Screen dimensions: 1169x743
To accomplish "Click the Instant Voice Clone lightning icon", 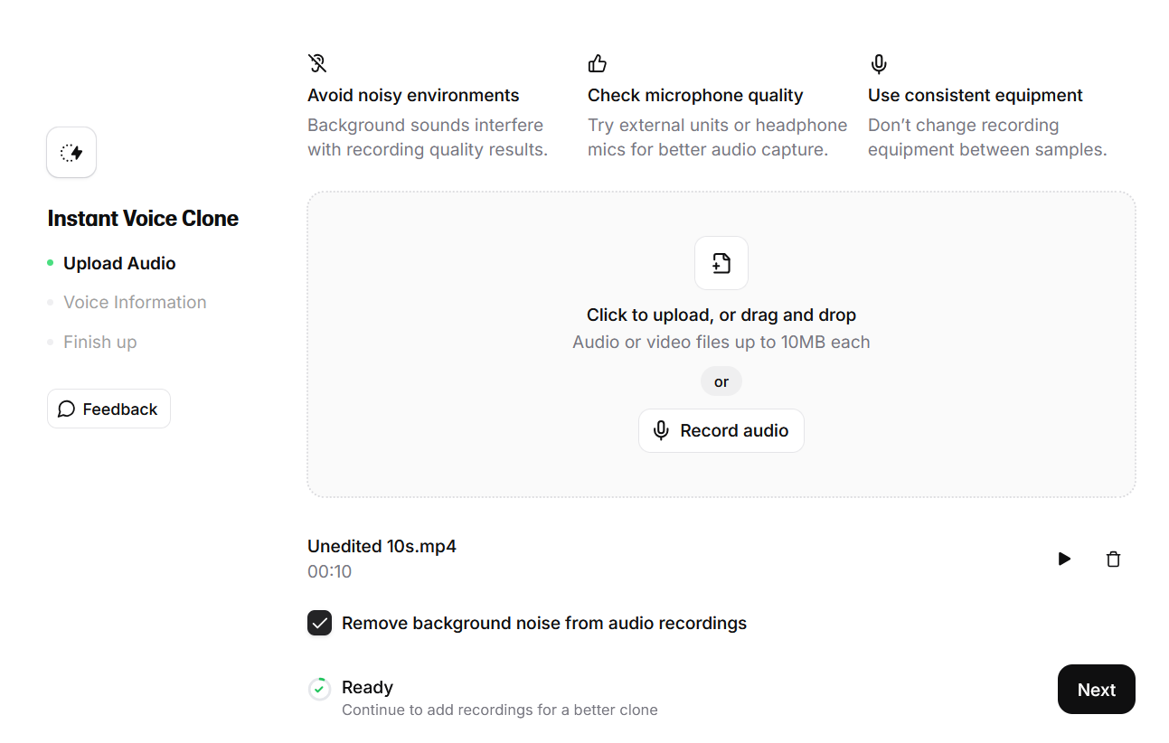I will (71, 153).
